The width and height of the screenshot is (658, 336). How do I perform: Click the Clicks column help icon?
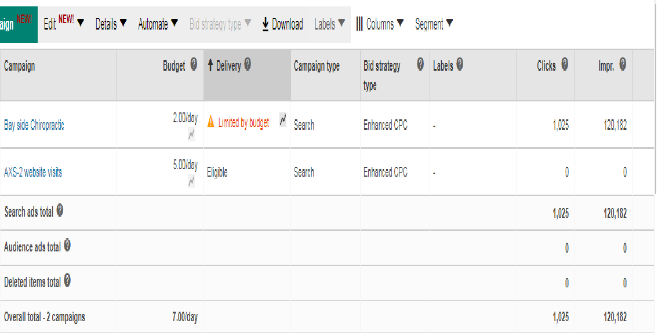point(564,65)
